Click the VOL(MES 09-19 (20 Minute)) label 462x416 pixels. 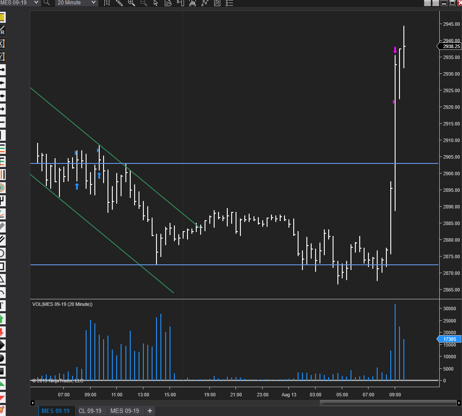tap(62, 304)
